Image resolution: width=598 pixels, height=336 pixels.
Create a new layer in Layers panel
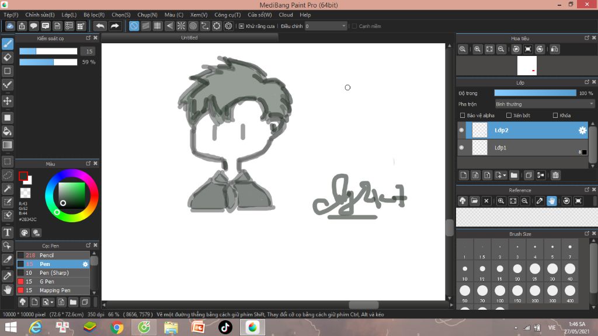463,175
